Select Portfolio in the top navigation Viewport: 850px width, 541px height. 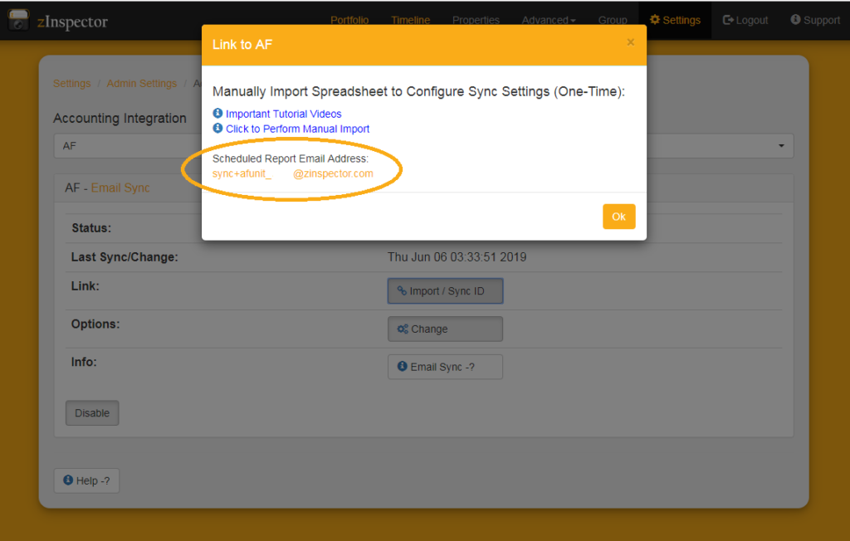coord(349,20)
